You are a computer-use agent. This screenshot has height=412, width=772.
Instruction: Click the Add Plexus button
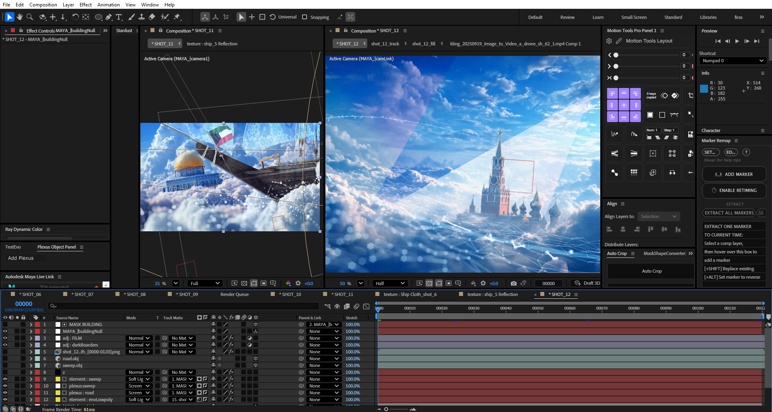tap(21, 258)
